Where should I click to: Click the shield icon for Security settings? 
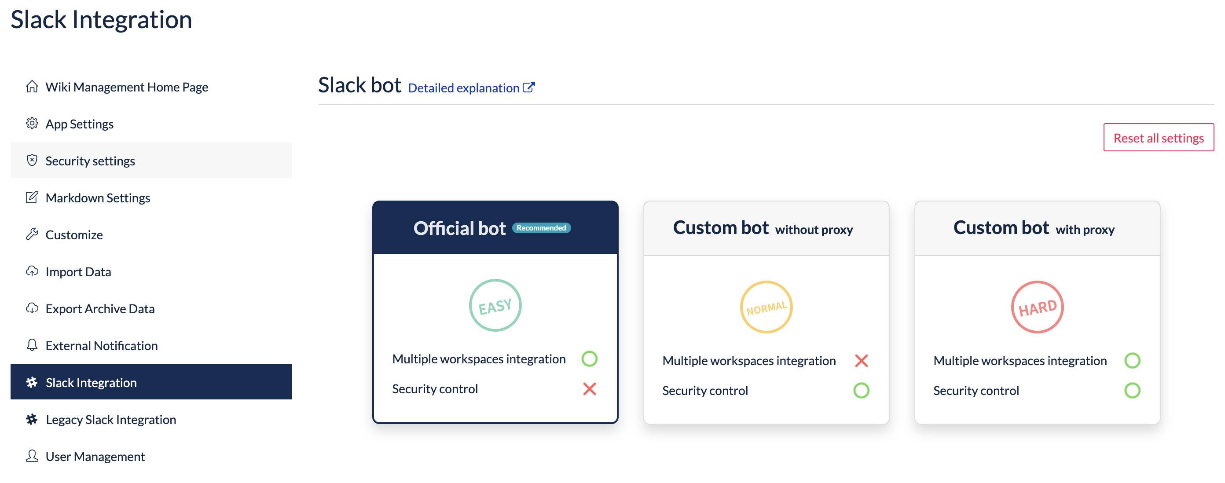(x=32, y=160)
